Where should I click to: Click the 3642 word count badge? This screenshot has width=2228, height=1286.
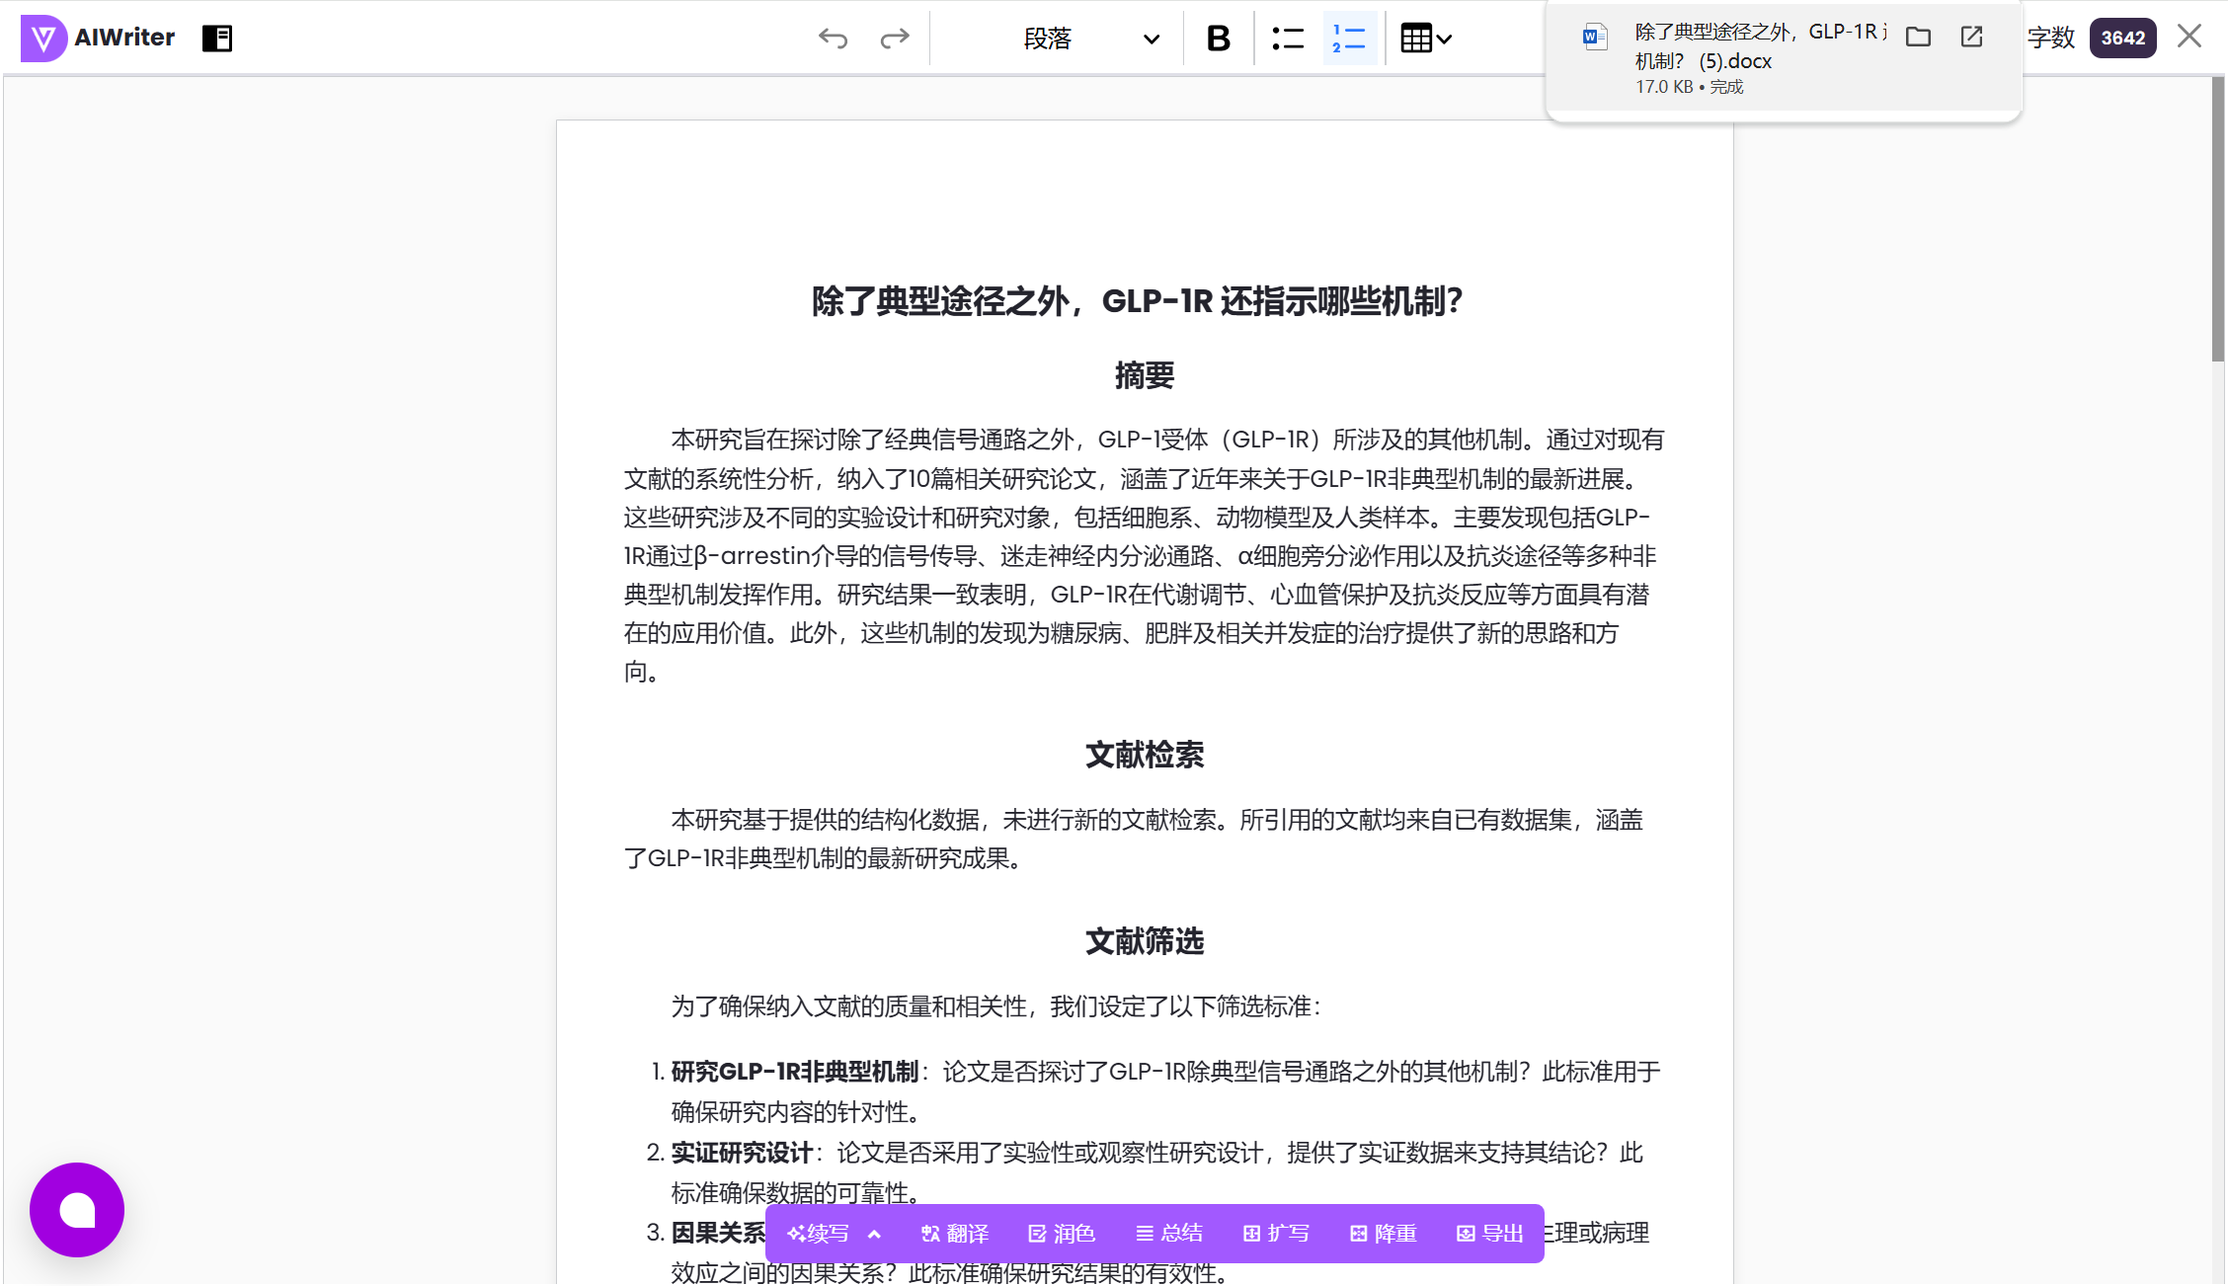pos(2122,38)
